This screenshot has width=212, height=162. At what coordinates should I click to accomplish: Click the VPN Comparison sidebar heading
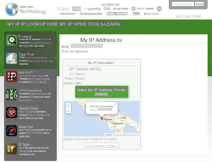point(30,91)
